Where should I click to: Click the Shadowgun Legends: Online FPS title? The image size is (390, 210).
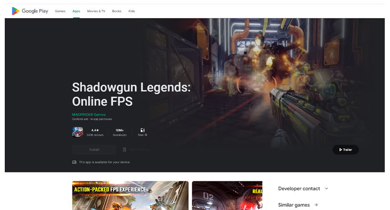[x=131, y=94]
